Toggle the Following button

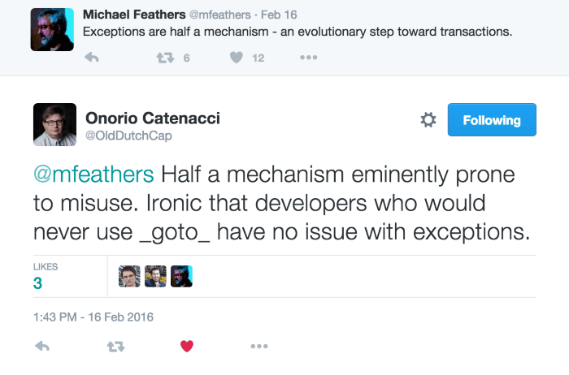pyautogui.click(x=492, y=120)
